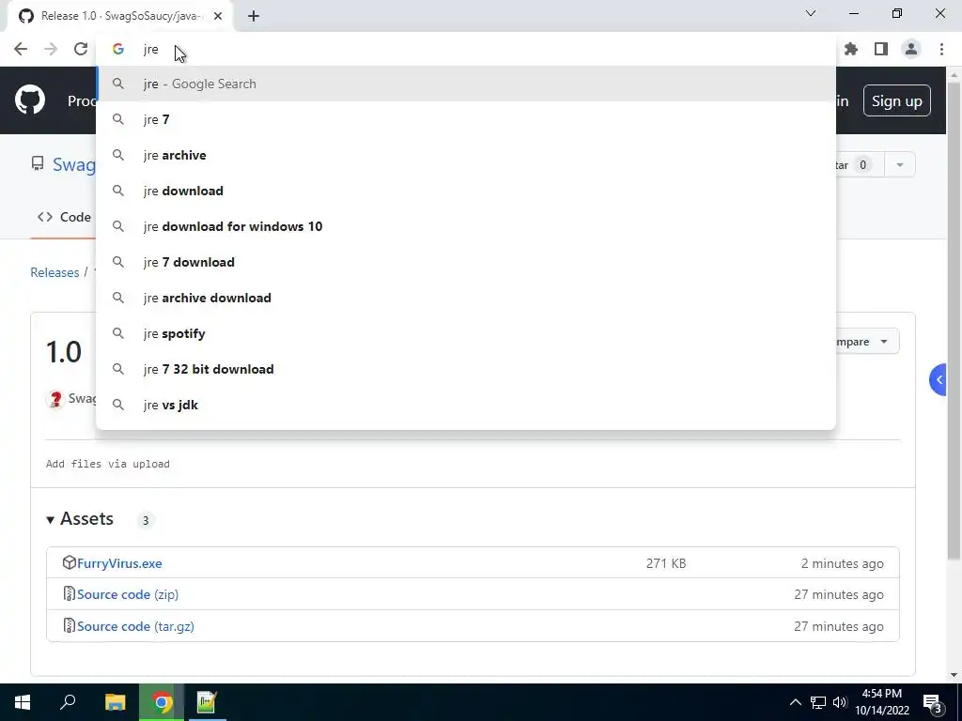Open the Chrome three-dot menu

[941, 49]
